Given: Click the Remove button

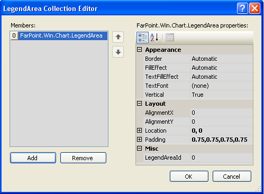Looking at the screenshot, I should [83, 158].
